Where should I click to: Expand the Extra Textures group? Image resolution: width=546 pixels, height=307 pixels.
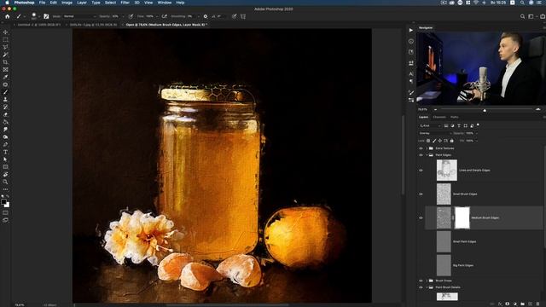click(427, 148)
